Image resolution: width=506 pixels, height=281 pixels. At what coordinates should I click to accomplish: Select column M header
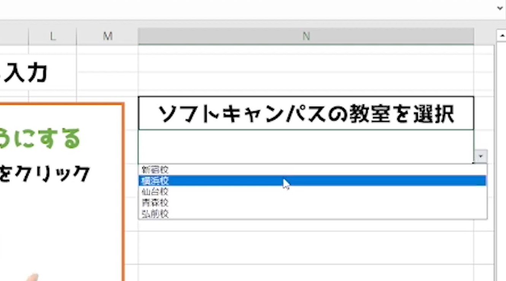pyautogui.click(x=108, y=36)
